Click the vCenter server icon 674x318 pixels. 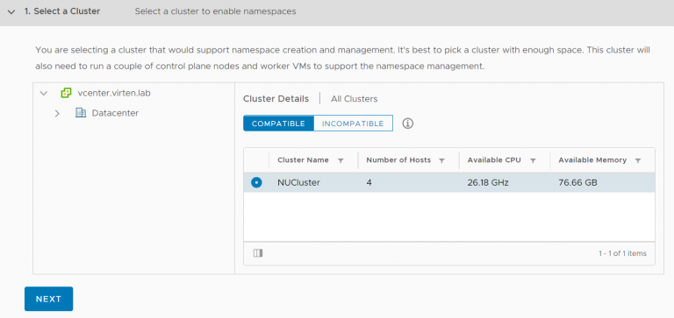click(x=66, y=93)
